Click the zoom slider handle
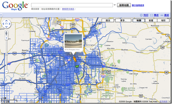The width and height of the screenshot is (172, 104). pos(6,54)
